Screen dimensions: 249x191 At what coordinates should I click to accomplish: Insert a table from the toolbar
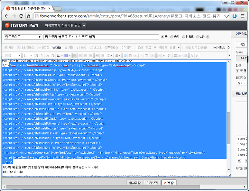tap(147, 56)
